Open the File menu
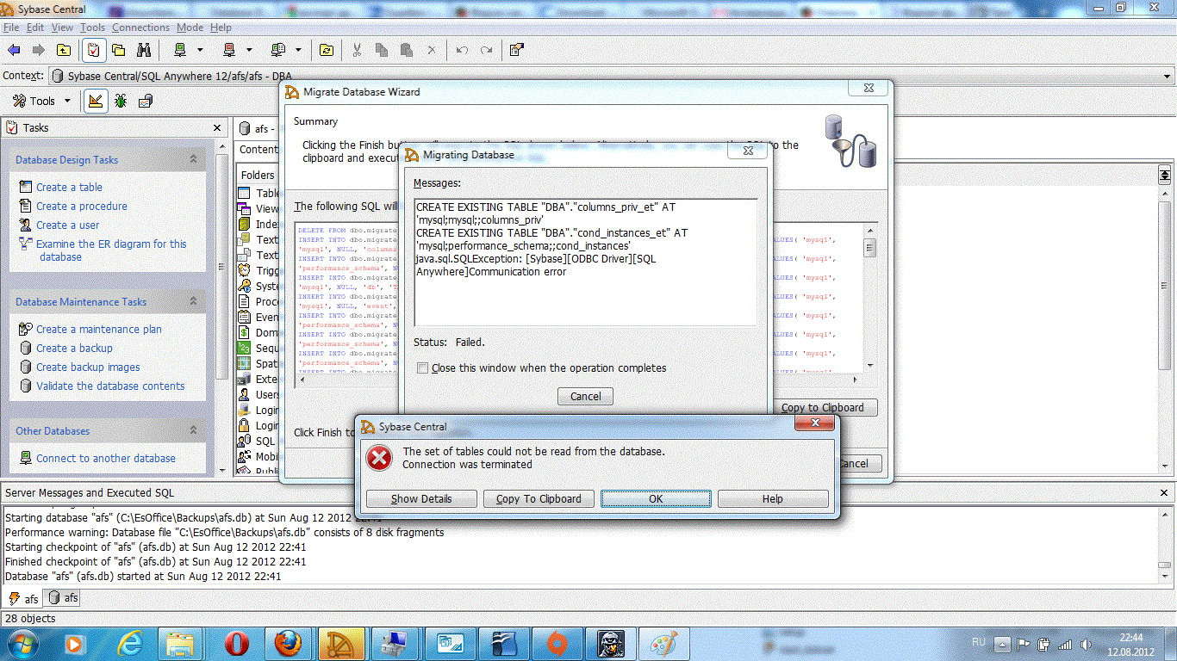Image resolution: width=1177 pixels, height=661 pixels. point(11,28)
